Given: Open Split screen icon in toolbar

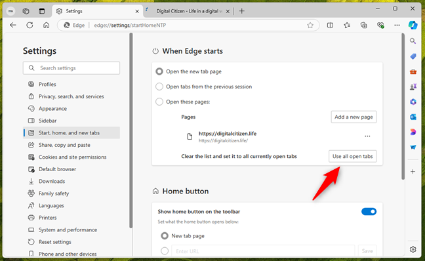Looking at the screenshot, I should 330,25.
